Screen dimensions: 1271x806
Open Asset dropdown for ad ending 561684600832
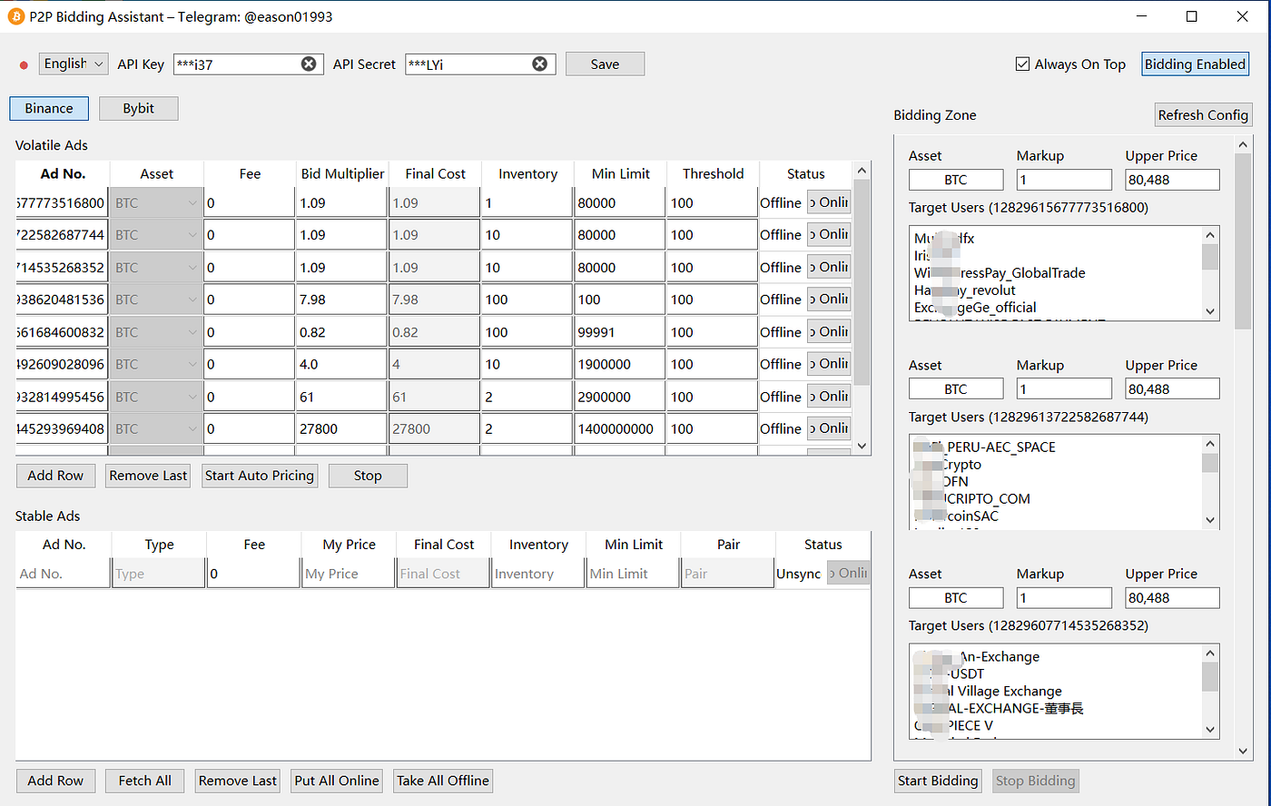156,331
